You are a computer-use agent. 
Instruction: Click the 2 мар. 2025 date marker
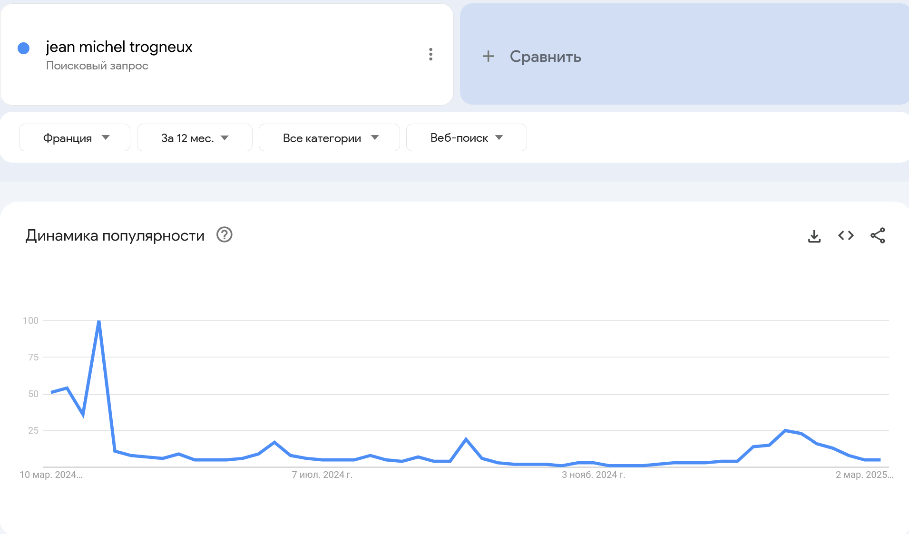pos(864,475)
